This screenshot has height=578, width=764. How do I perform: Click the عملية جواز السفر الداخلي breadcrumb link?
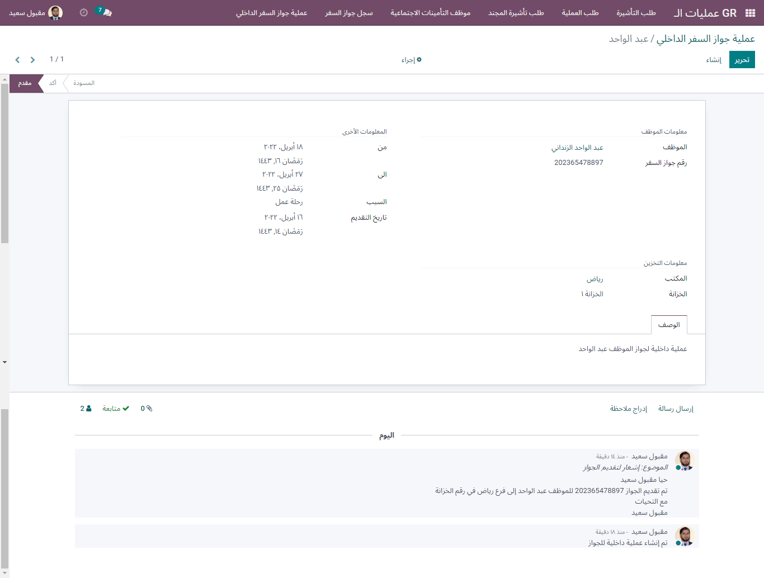(x=706, y=39)
